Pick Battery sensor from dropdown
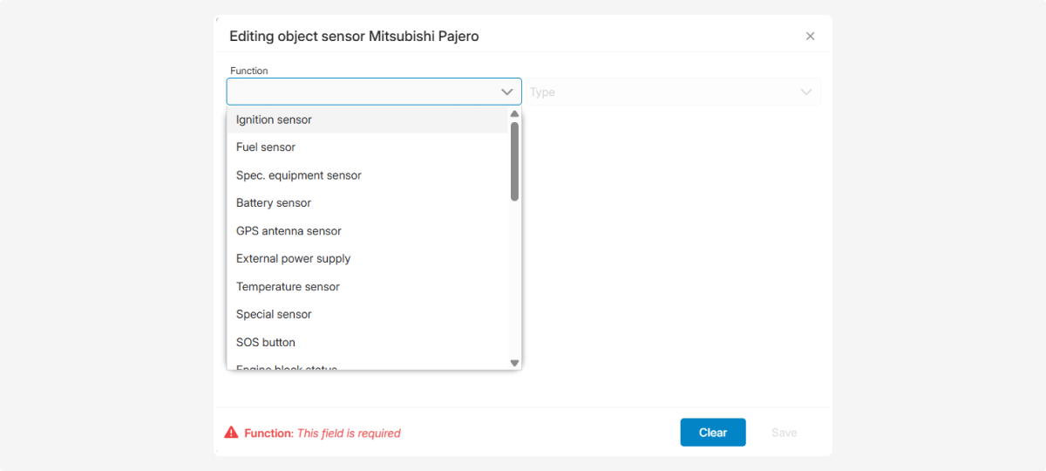 (x=274, y=203)
